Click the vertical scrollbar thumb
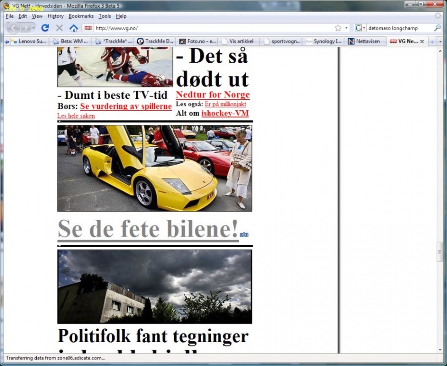 pyautogui.click(x=440, y=252)
